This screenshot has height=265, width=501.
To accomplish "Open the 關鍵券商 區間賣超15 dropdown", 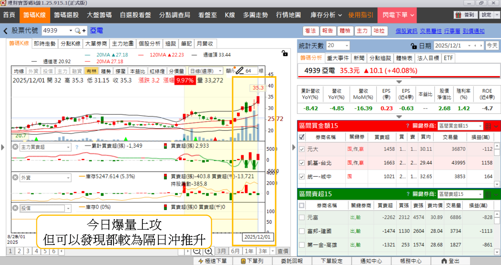I will click(480, 194).
